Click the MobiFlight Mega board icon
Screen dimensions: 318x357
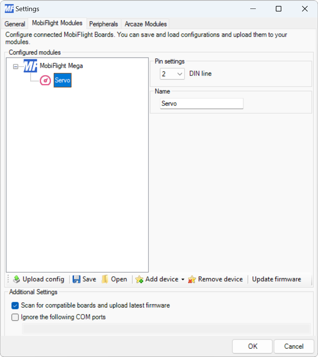(x=30, y=66)
